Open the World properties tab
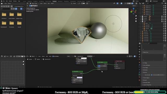The width and height of the screenshot is (167, 94). click(x=139, y=59)
